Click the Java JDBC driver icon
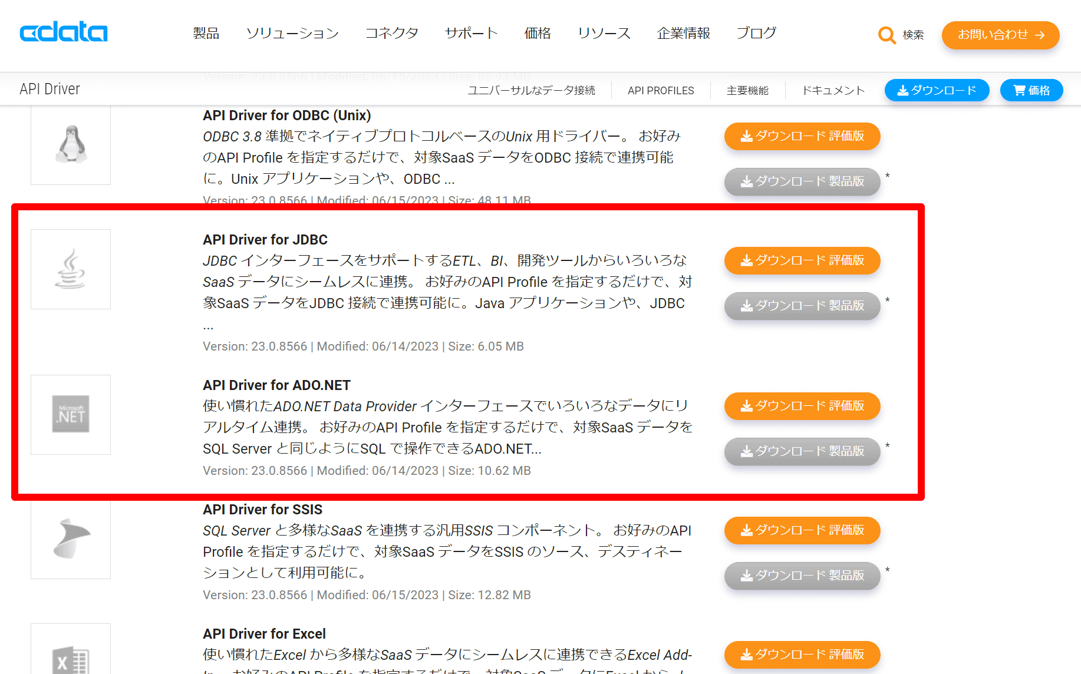Screen dimensions: 1081x674 click(71, 269)
